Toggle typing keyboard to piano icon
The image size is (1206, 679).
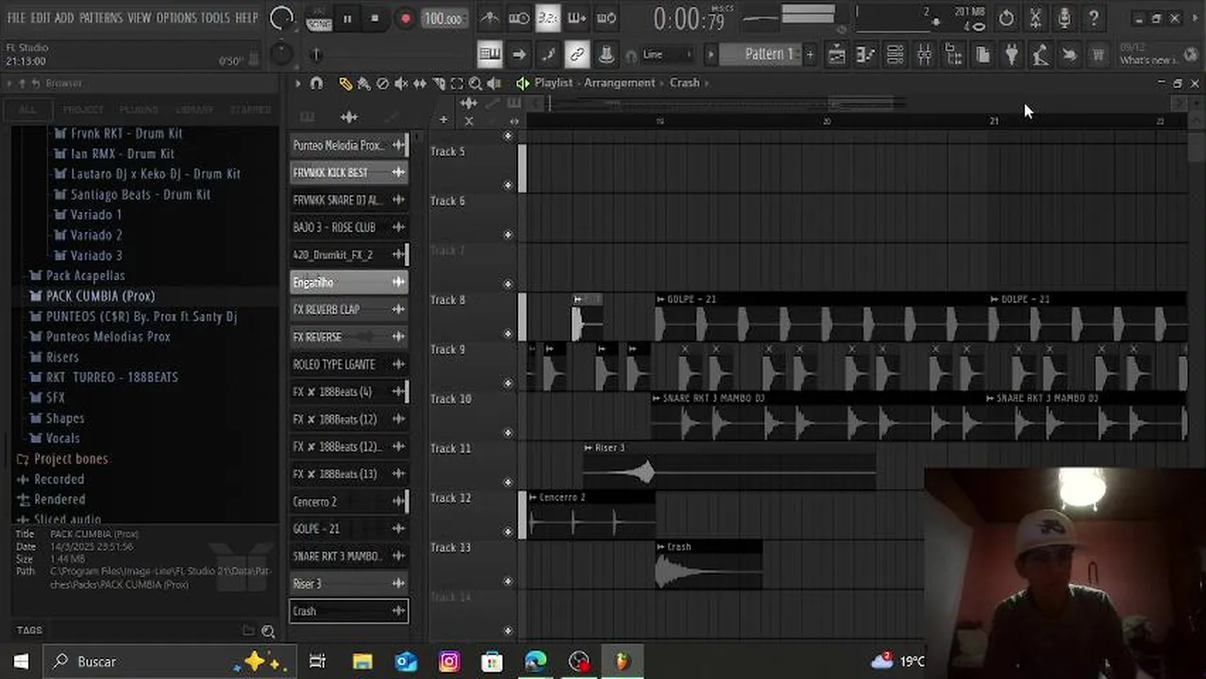(x=490, y=55)
